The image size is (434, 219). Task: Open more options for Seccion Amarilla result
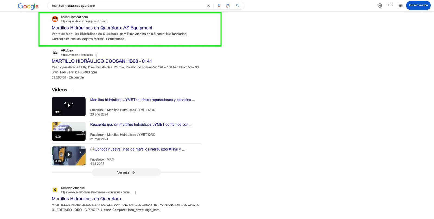(x=136, y=192)
